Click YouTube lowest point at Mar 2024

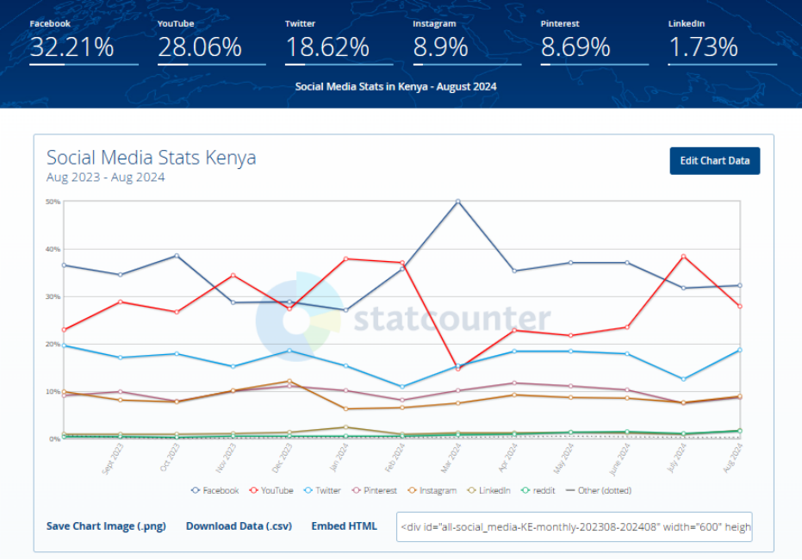coord(457,369)
